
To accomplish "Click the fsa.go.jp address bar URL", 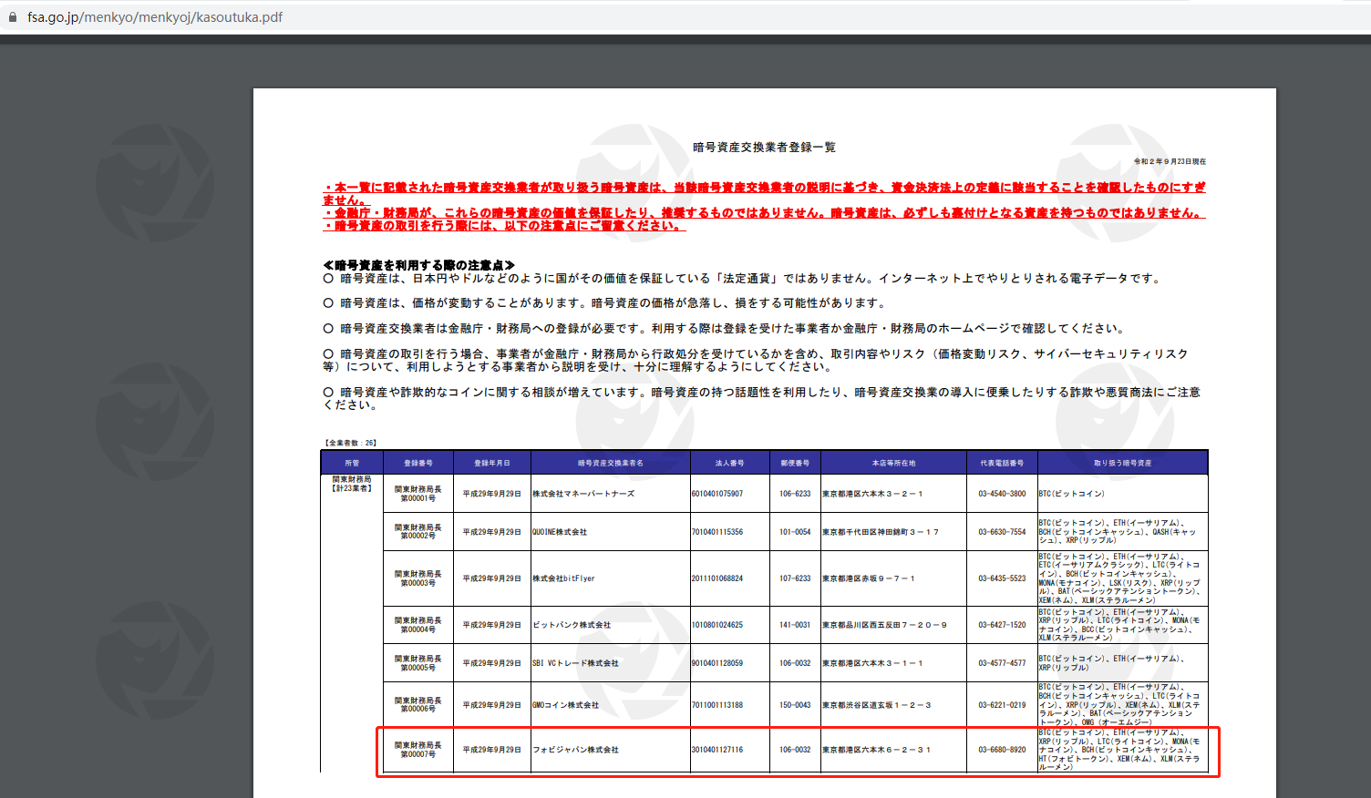I will [x=155, y=17].
